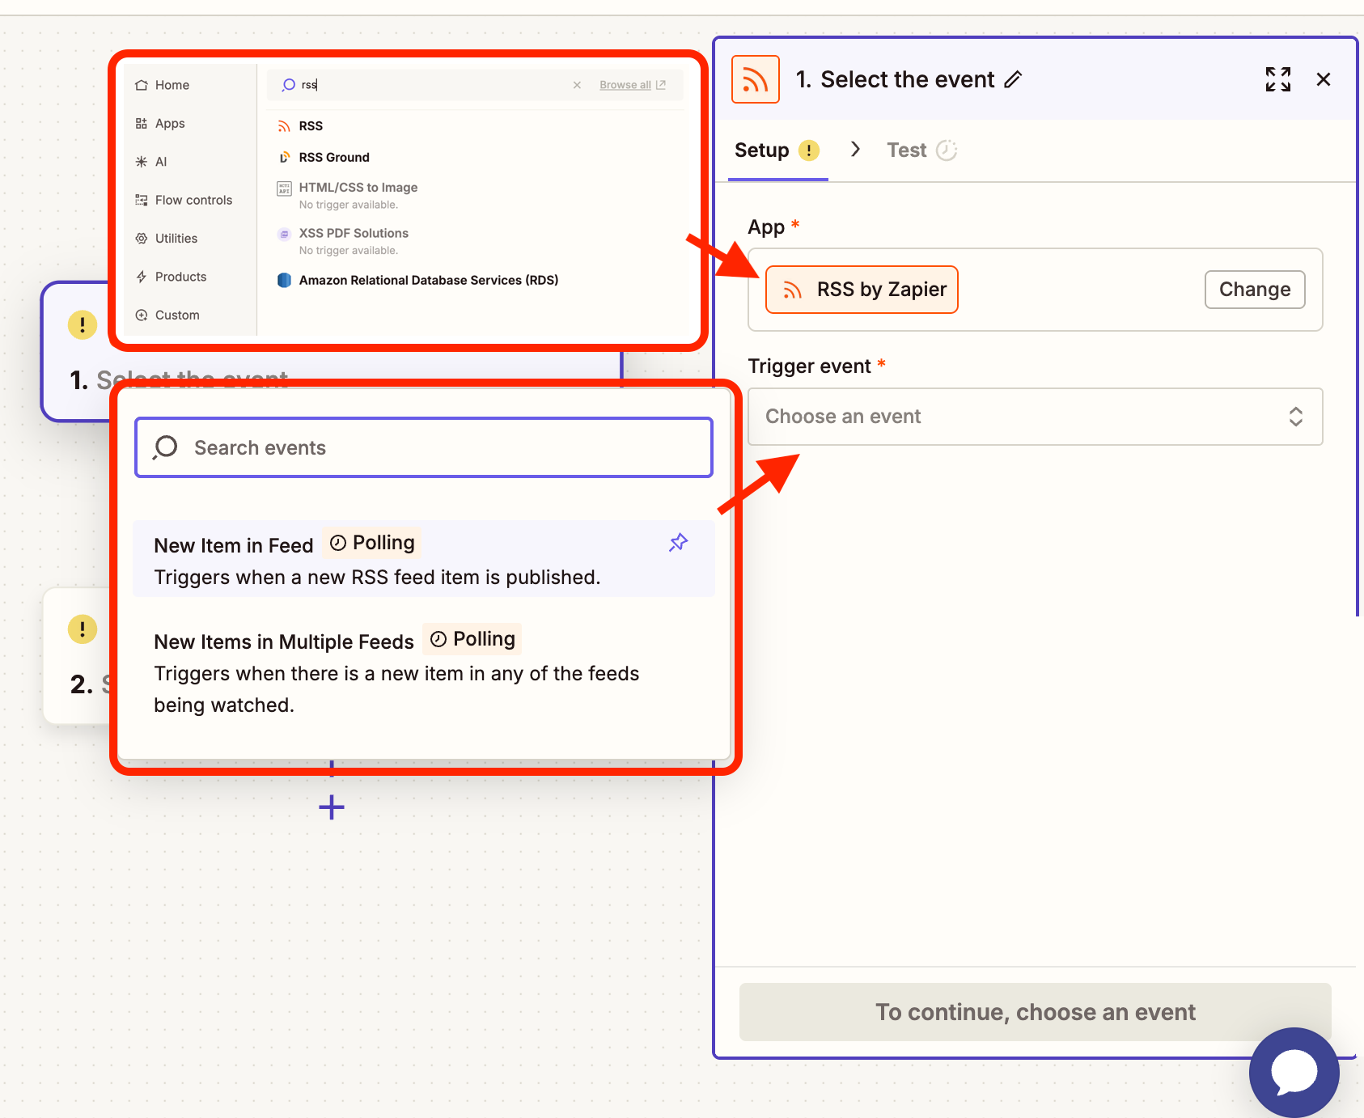Click the To continue, choose an event button
The image size is (1364, 1118).
pyautogui.click(x=1035, y=1012)
